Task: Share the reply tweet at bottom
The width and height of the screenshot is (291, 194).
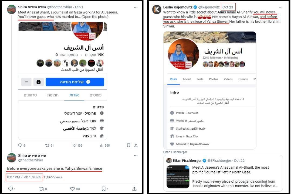Action: click(134, 189)
